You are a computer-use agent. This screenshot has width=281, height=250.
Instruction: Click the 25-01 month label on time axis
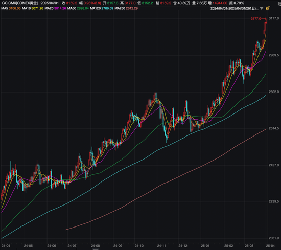[x=205, y=246]
